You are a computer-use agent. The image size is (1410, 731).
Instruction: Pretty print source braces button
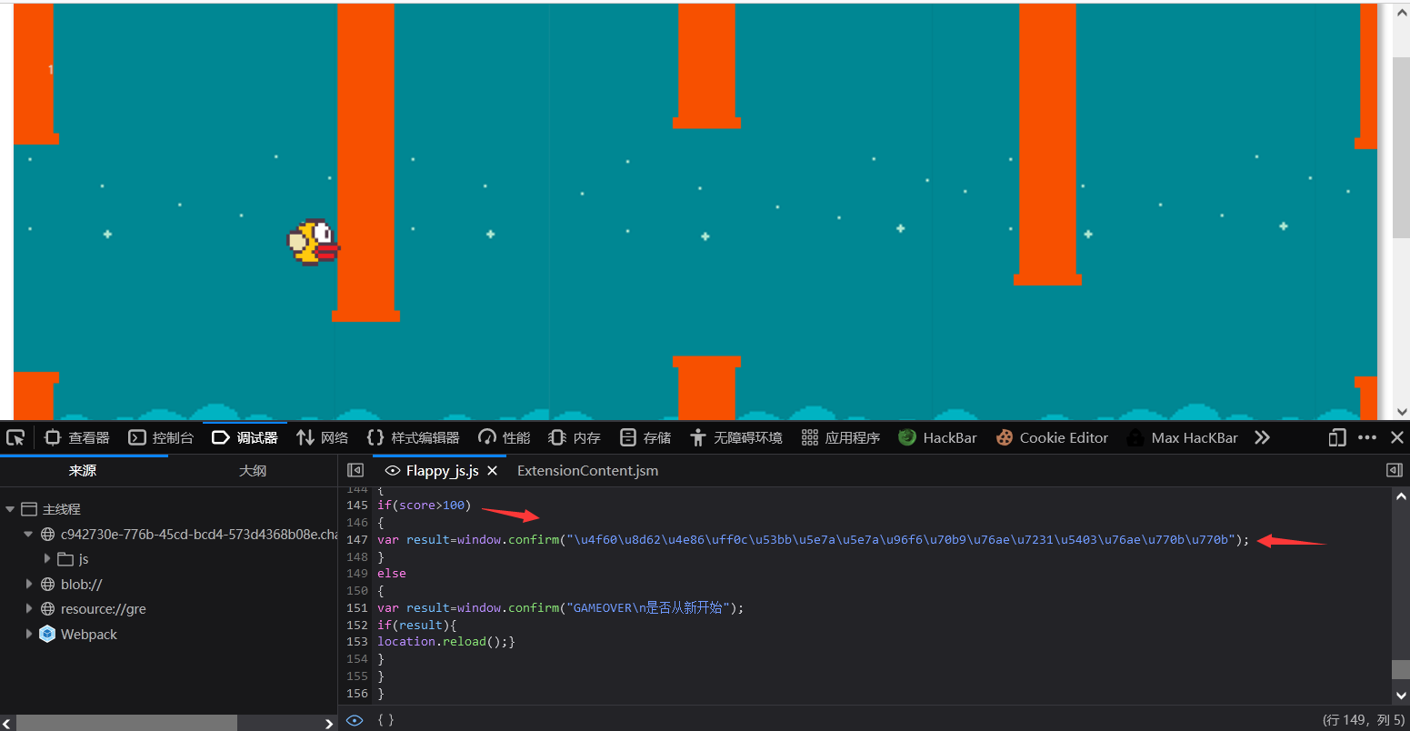(385, 720)
